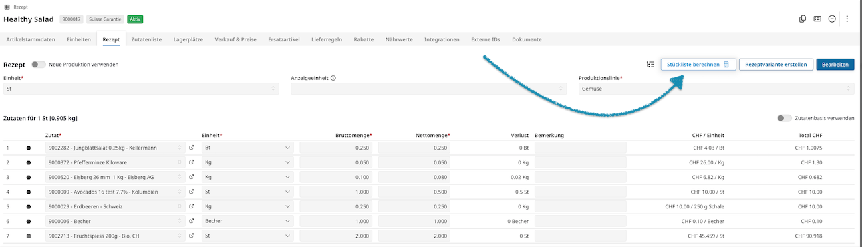862x247 pixels.
Task: Switch to Nährwerte tab
Action: (399, 39)
